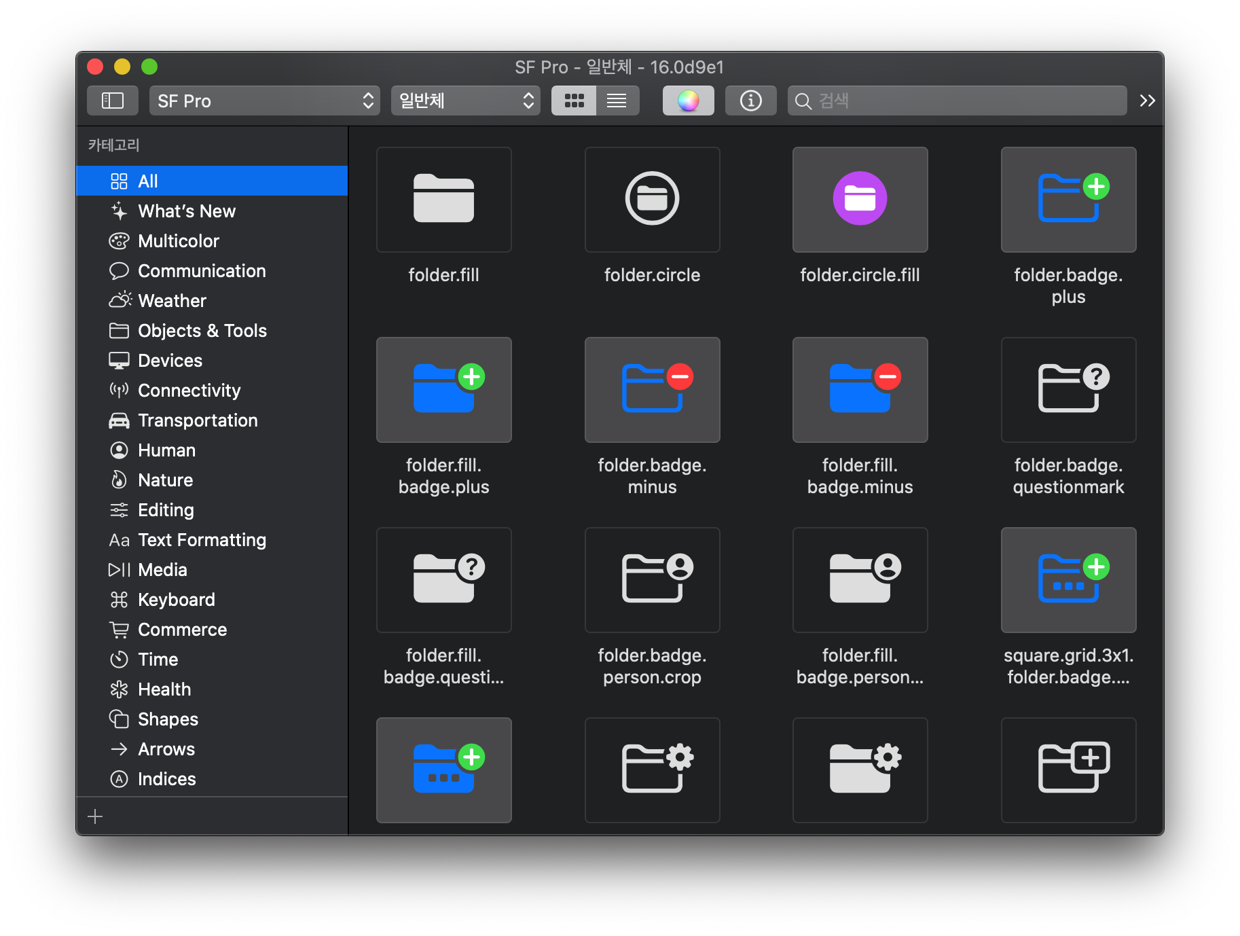This screenshot has width=1240, height=936.
Task: Select the filled folder with gear badge
Action: coord(860,770)
